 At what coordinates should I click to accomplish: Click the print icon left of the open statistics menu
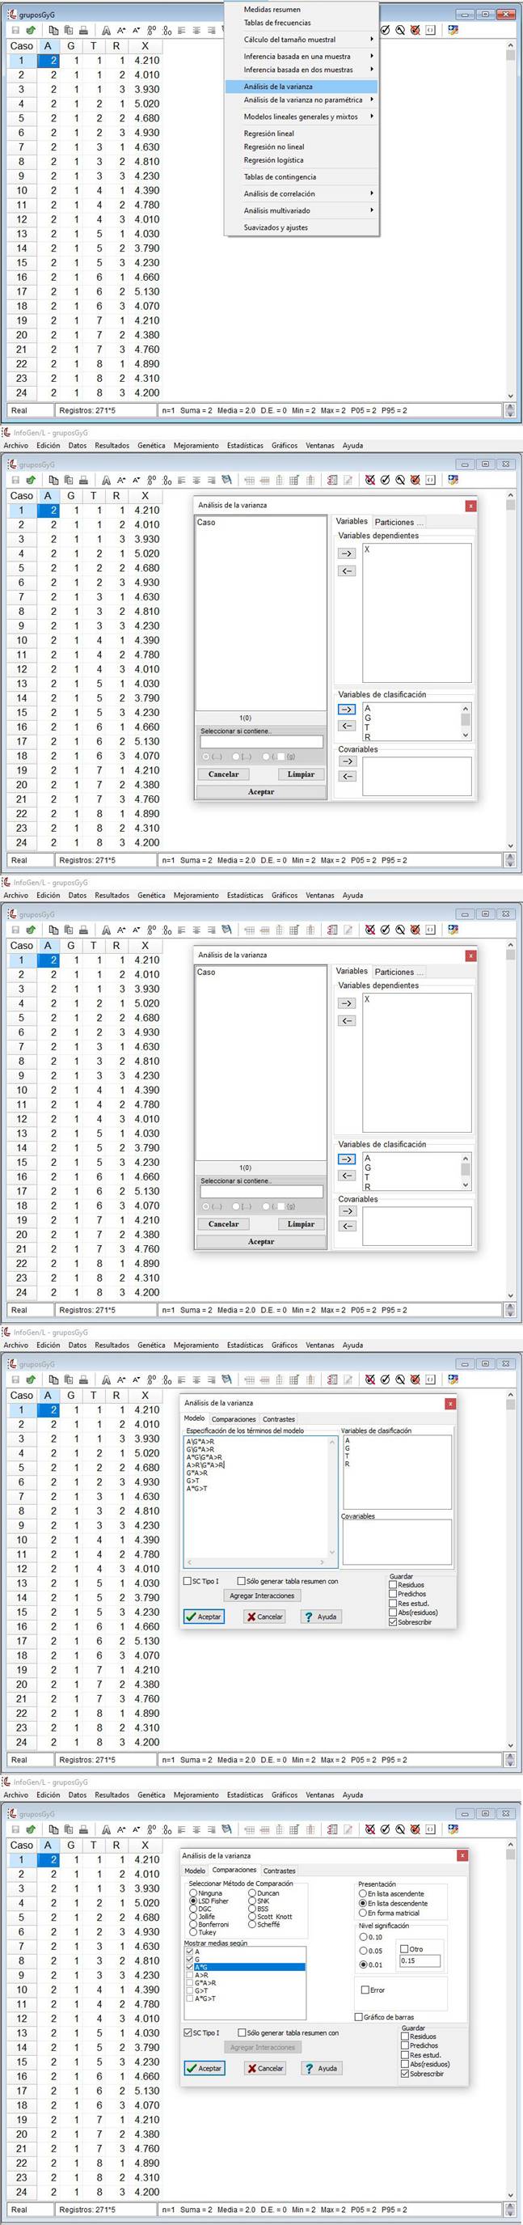coord(84,30)
